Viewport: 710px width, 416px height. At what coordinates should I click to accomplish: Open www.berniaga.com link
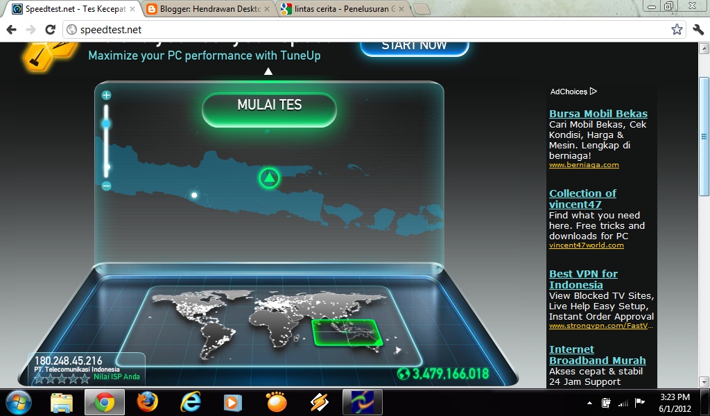pyautogui.click(x=584, y=165)
